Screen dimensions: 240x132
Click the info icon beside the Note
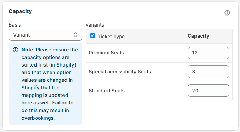click(16, 50)
